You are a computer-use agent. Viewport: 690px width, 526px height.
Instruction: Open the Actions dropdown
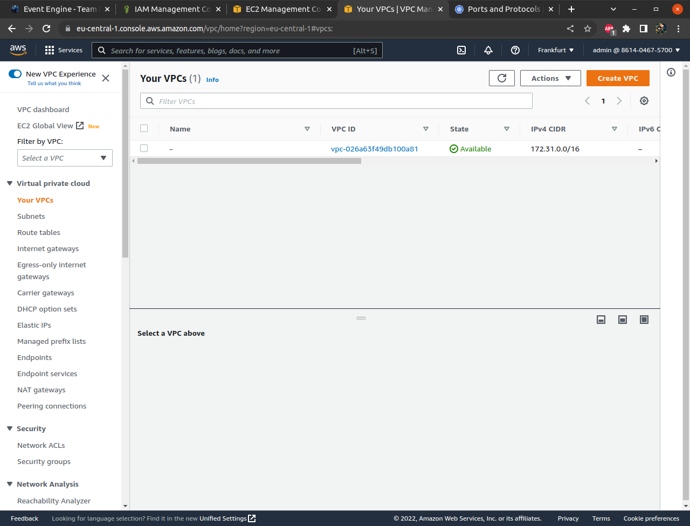click(550, 78)
